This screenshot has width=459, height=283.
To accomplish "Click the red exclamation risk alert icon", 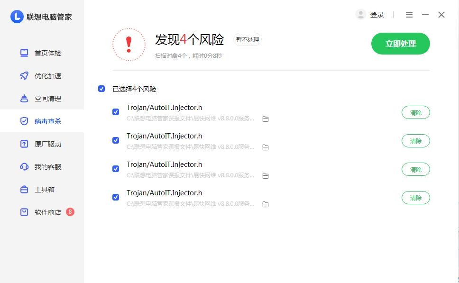I will point(129,45).
